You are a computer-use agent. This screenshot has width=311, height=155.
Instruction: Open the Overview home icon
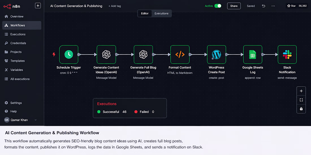coord(6,16)
